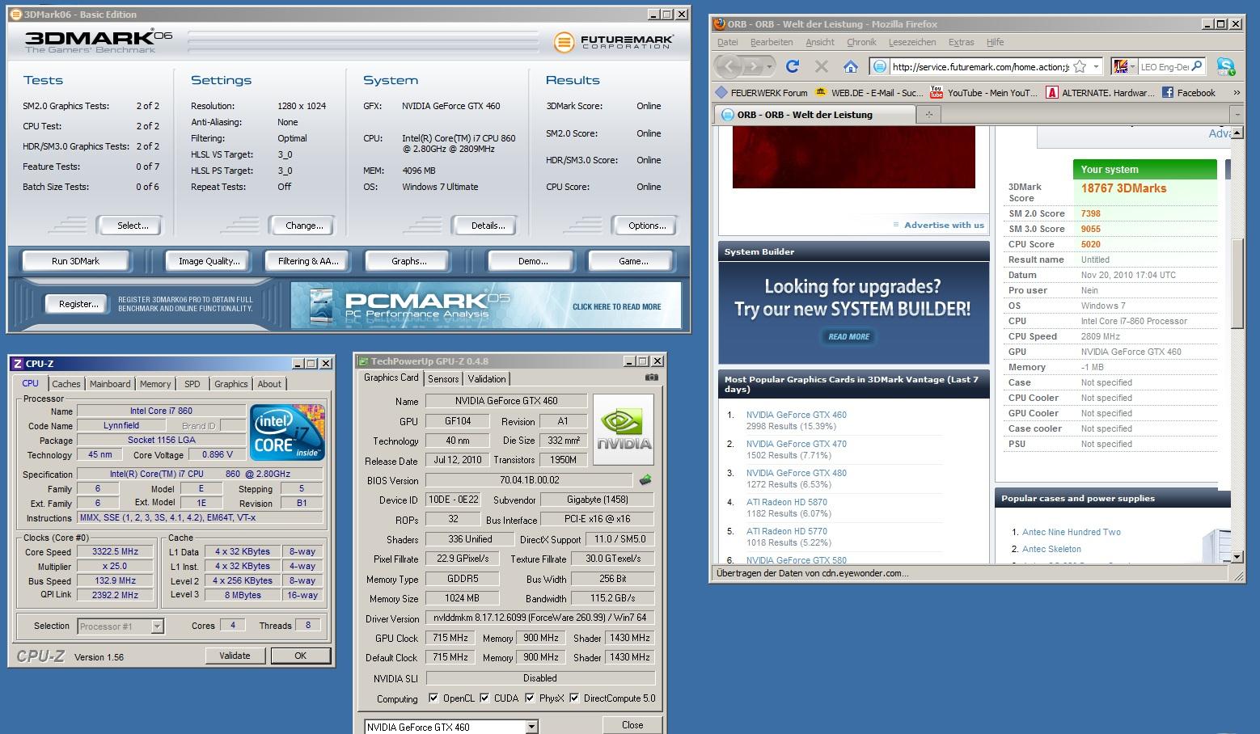Screen dimensions: 1260x734
Task: Switch to Caches tab in CPU-Z
Action: click(66, 384)
